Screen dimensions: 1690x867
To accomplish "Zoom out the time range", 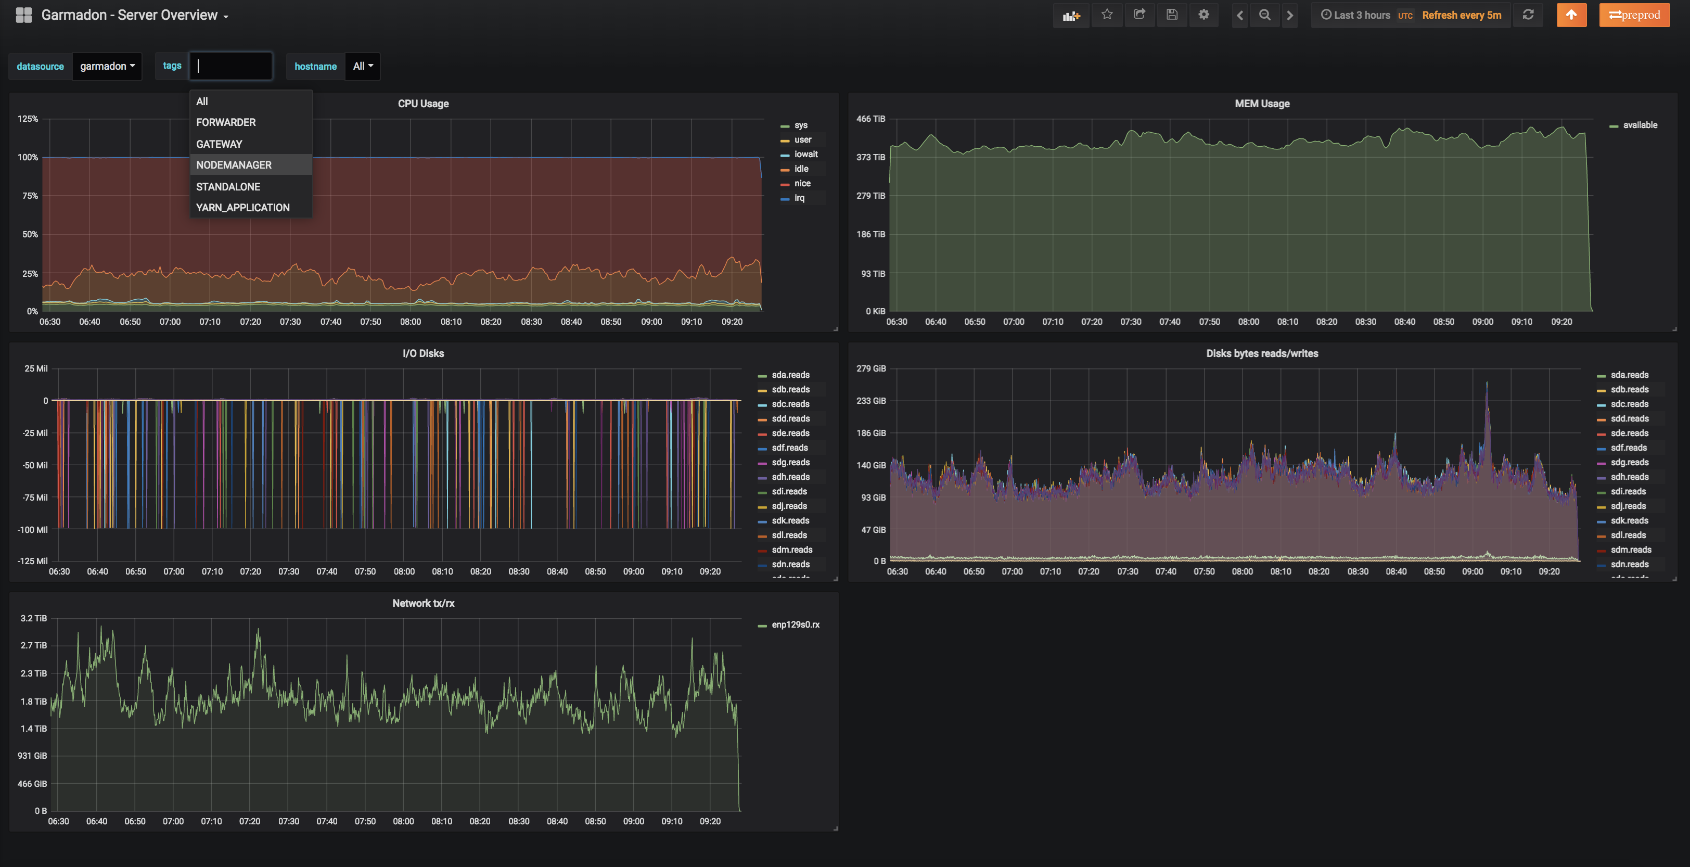I will click(x=1264, y=15).
